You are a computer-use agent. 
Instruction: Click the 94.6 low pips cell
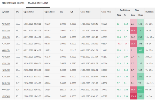tap(134, 30)
